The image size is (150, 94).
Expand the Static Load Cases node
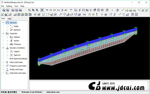coord(3,62)
